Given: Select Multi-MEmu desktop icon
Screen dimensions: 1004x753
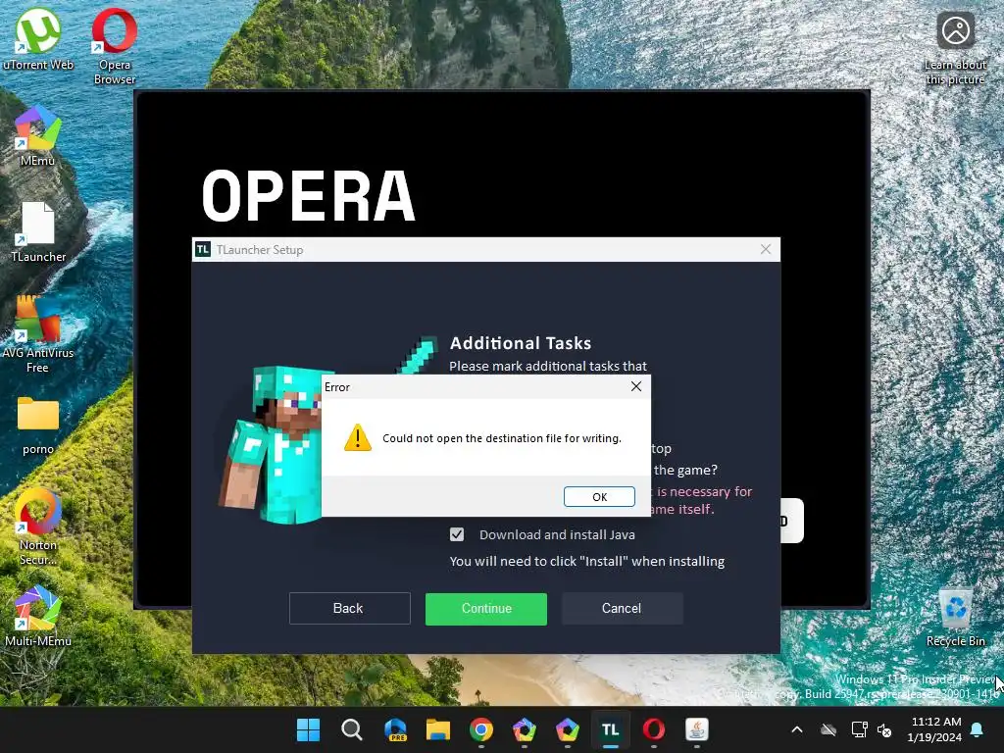Looking at the screenshot, I should 38,616.
